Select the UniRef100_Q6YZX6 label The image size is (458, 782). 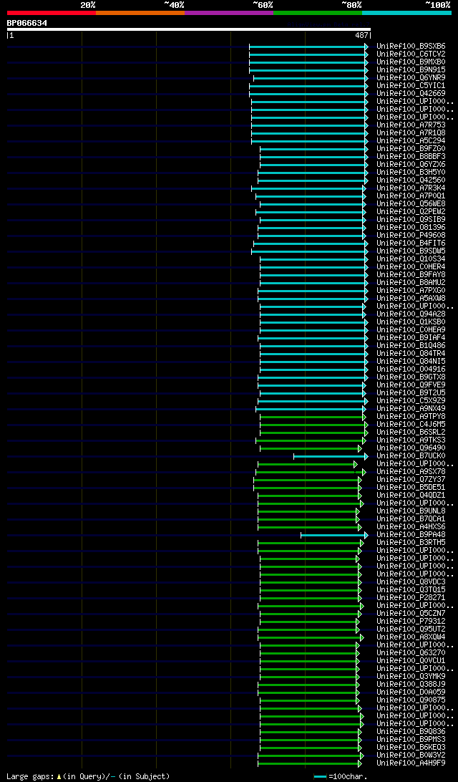point(411,164)
